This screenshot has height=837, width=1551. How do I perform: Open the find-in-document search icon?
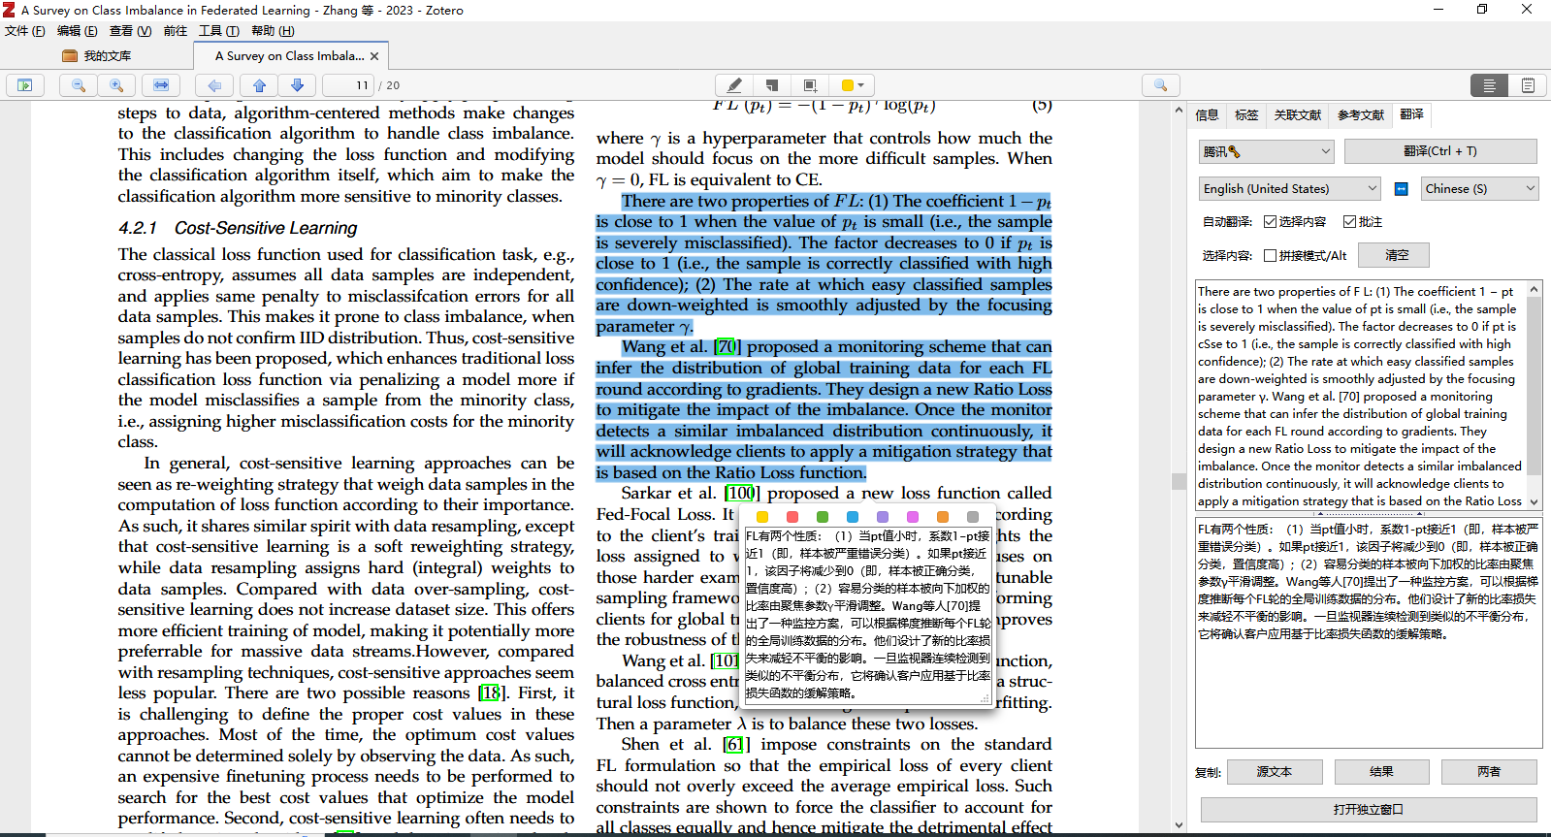(1160, 85)
